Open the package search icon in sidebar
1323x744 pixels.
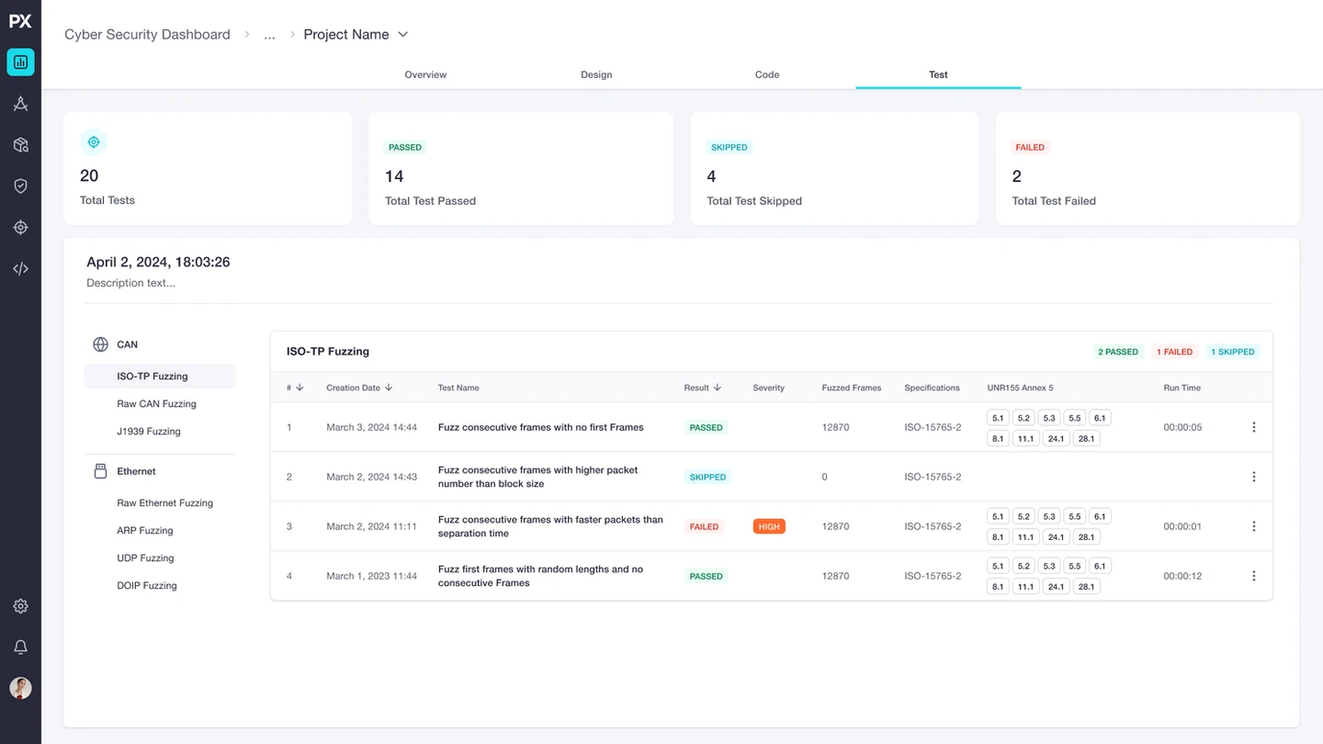point(20,145)
